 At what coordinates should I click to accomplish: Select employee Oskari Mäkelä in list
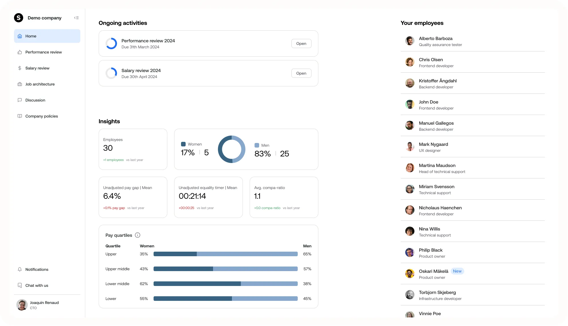coord(433,271)
